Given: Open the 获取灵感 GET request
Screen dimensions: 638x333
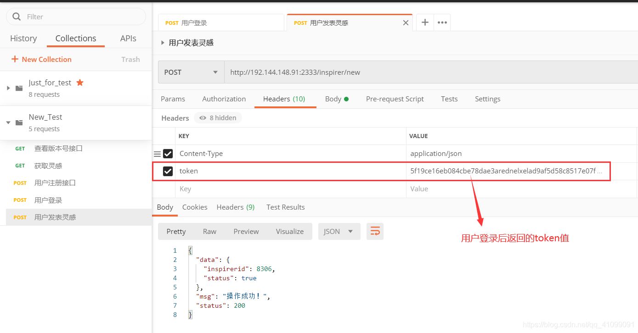Looking at the screenshot, I should pyautogui.click(x=79, y=166).
